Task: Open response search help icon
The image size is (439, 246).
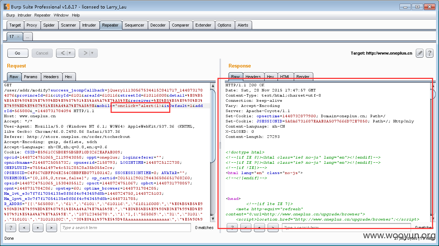Action: point(232,228)
